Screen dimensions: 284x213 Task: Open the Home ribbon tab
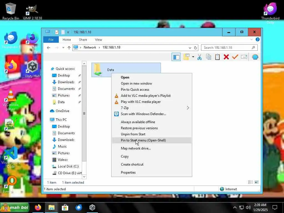pos(67,39)
